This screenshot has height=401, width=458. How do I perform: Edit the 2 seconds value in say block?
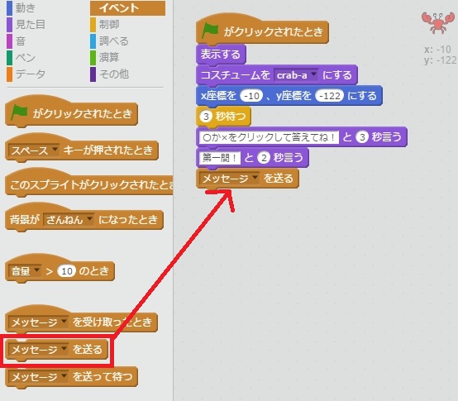(264, 158)
